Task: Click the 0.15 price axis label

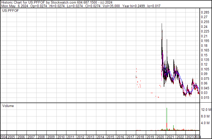Action: 204,55
